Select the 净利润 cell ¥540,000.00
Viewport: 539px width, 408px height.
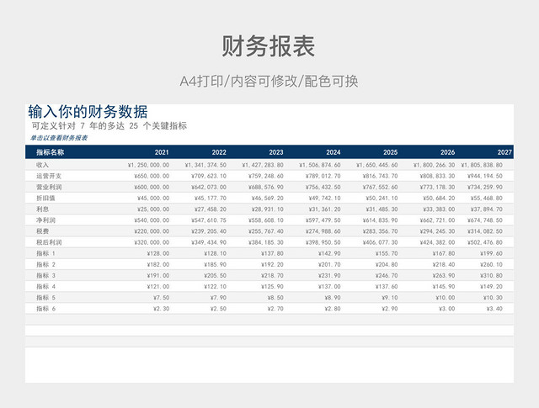tap(152, 220)
